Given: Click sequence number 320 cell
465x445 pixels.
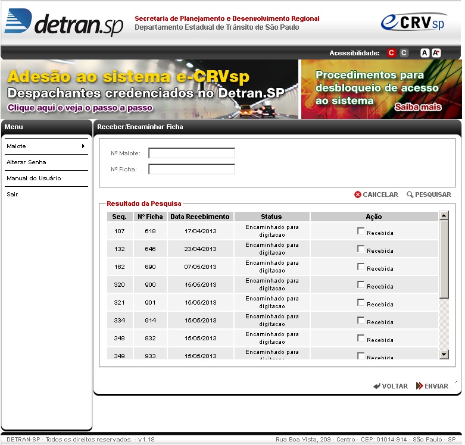Looking at the screenshot, I should pos(120,284).
